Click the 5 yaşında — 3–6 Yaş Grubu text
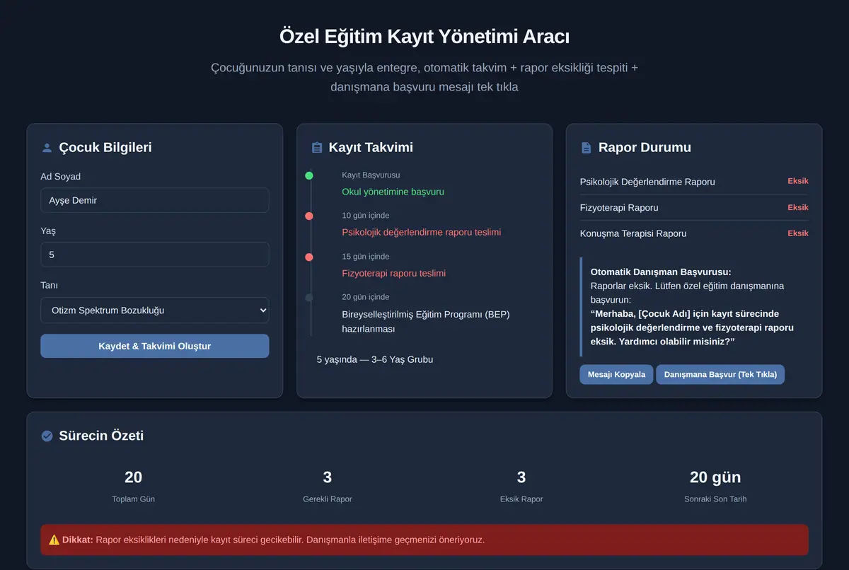The image size is (849, 570). pos(375,359)
